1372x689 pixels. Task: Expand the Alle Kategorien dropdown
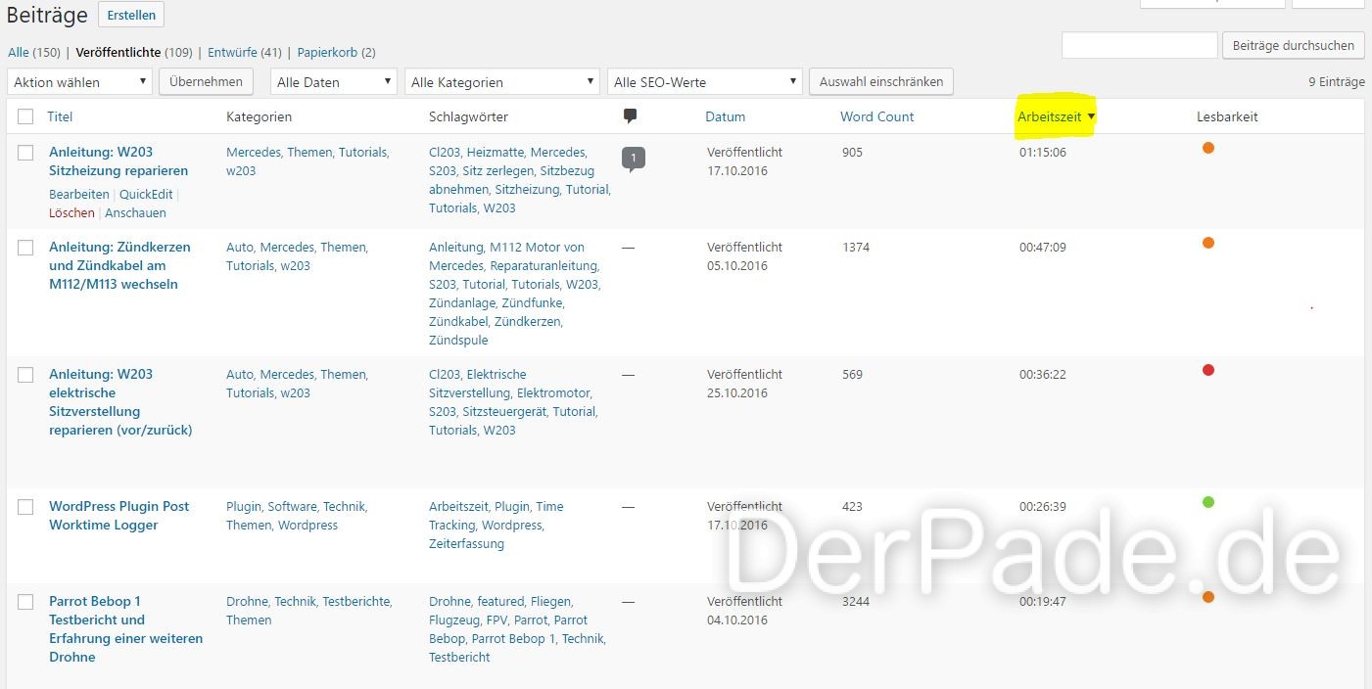coord(501,82)
